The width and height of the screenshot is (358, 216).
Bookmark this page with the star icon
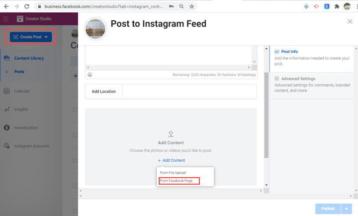(192, 6)
